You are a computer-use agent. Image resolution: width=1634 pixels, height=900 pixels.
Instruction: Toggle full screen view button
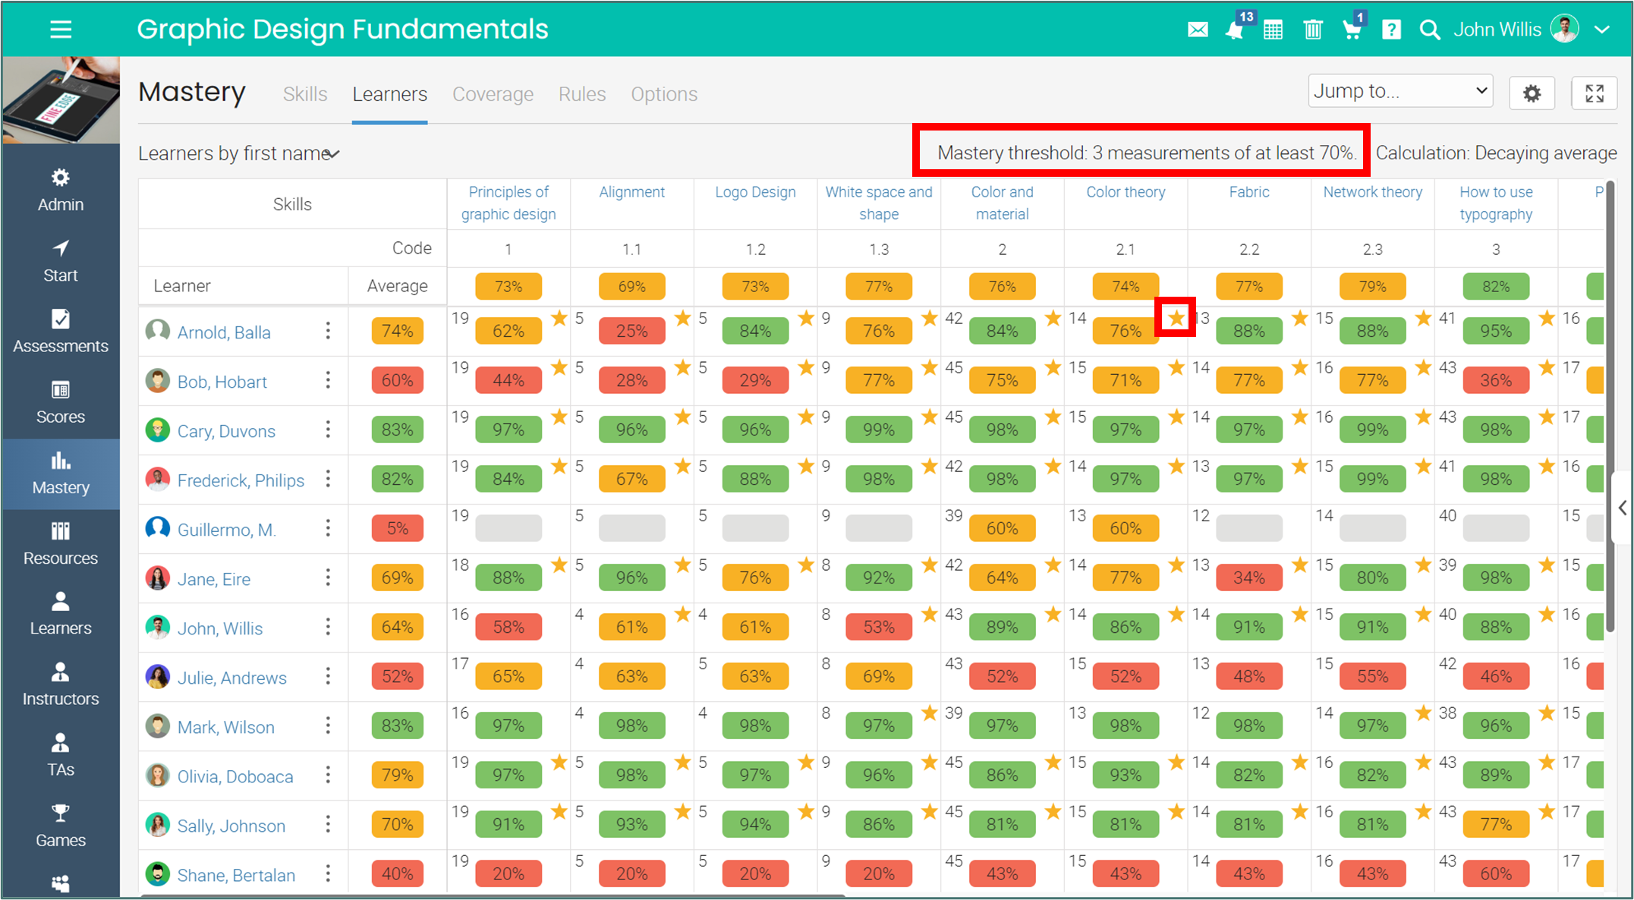point(1595,93)
